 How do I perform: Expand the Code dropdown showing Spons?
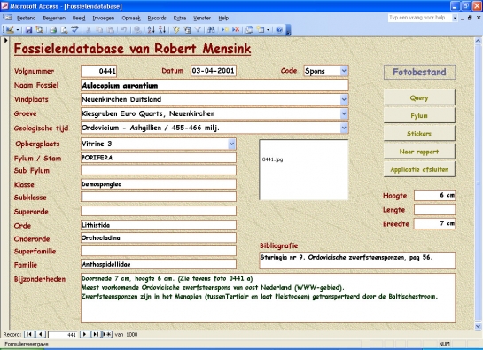click(344, 71)
